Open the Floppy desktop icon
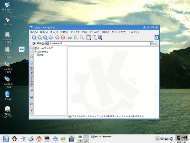Screen dimensions: 190x143 tap(8, 21)
